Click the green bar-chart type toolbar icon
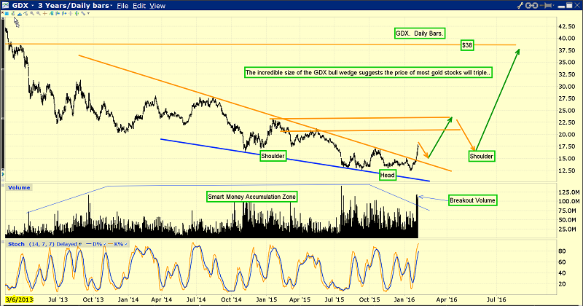This screenshot has height=306, width=583. (12, 14)
